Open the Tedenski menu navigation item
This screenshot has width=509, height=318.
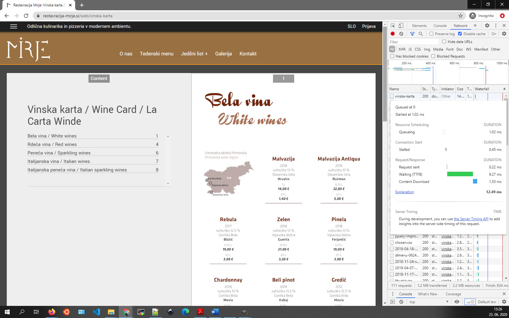[x=156, y=54]
